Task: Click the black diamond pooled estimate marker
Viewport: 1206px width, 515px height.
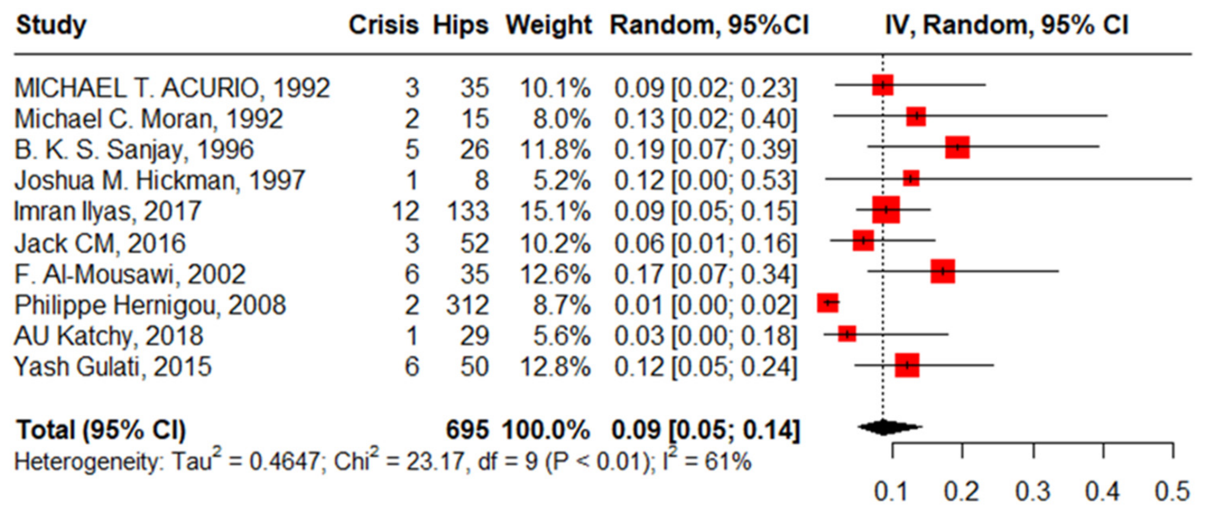Action: (x=884, y=427)
